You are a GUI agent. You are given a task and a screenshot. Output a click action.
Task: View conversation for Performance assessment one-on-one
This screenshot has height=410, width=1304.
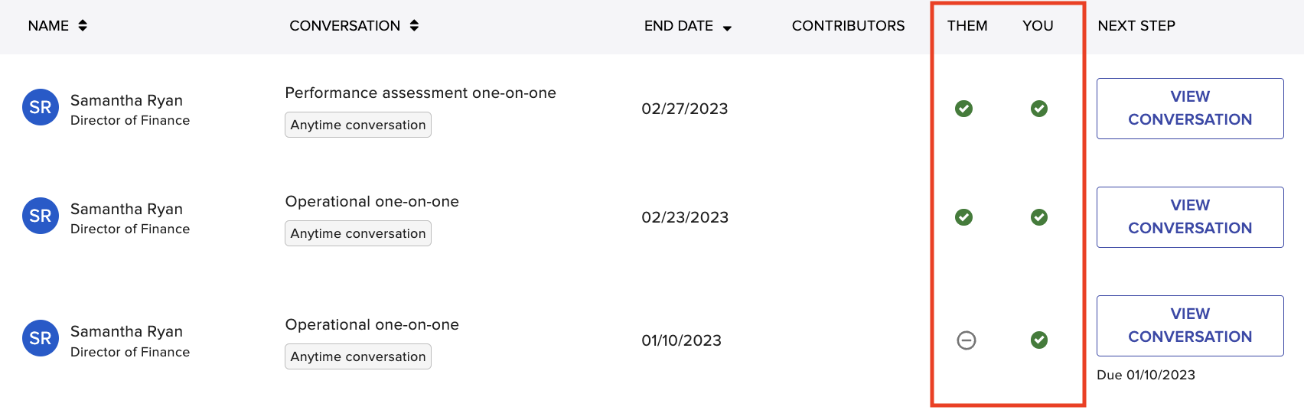pos(1190,109)
